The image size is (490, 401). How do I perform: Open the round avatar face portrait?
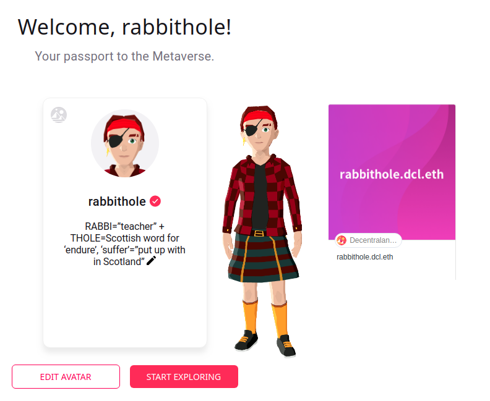click(125, 143)
